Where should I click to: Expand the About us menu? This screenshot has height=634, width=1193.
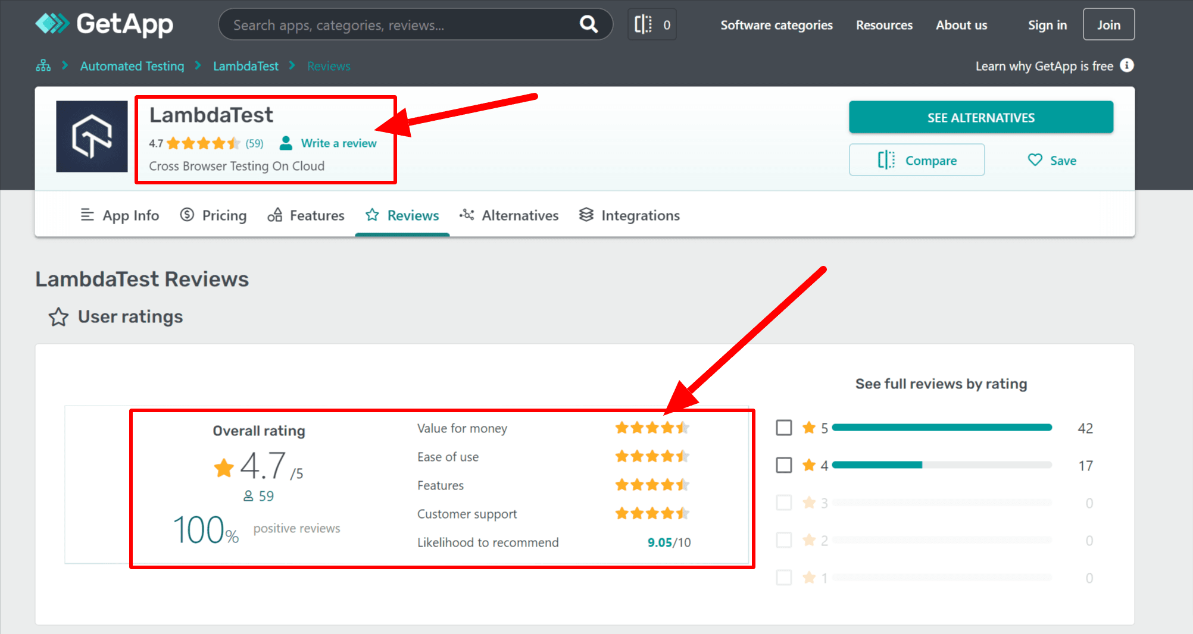tap(961, 25)
